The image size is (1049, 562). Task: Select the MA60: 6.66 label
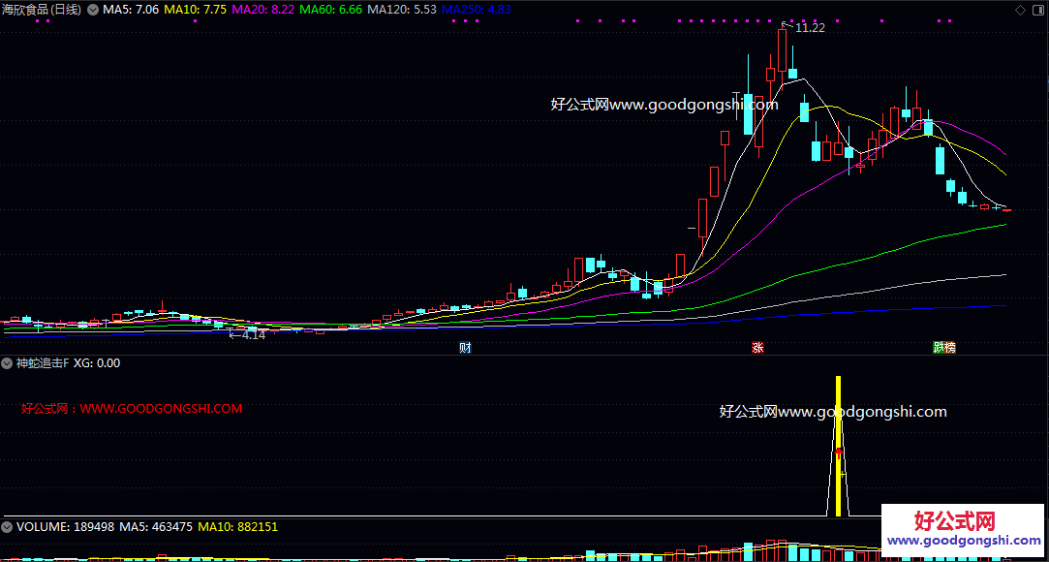click(x=331, y=10)
